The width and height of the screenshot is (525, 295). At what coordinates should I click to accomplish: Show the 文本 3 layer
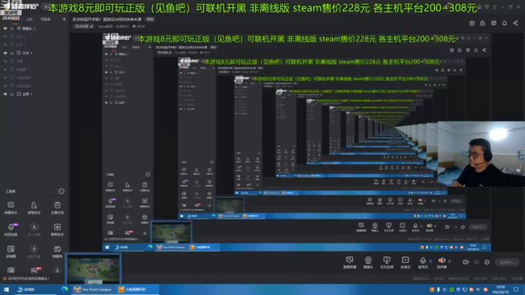[5, 37]
